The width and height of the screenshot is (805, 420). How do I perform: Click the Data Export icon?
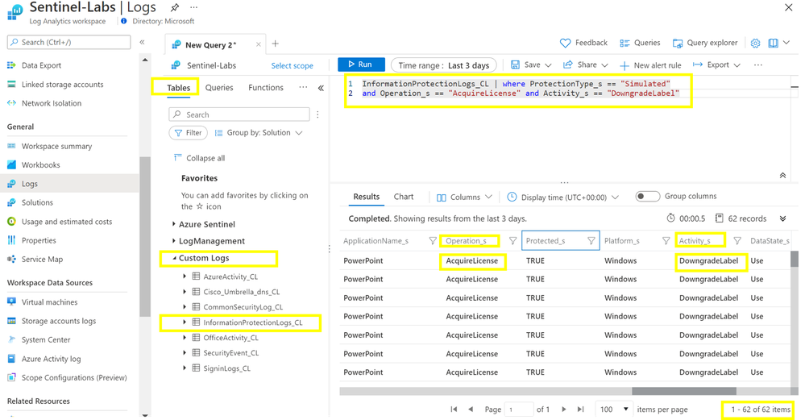coord(11,65)
